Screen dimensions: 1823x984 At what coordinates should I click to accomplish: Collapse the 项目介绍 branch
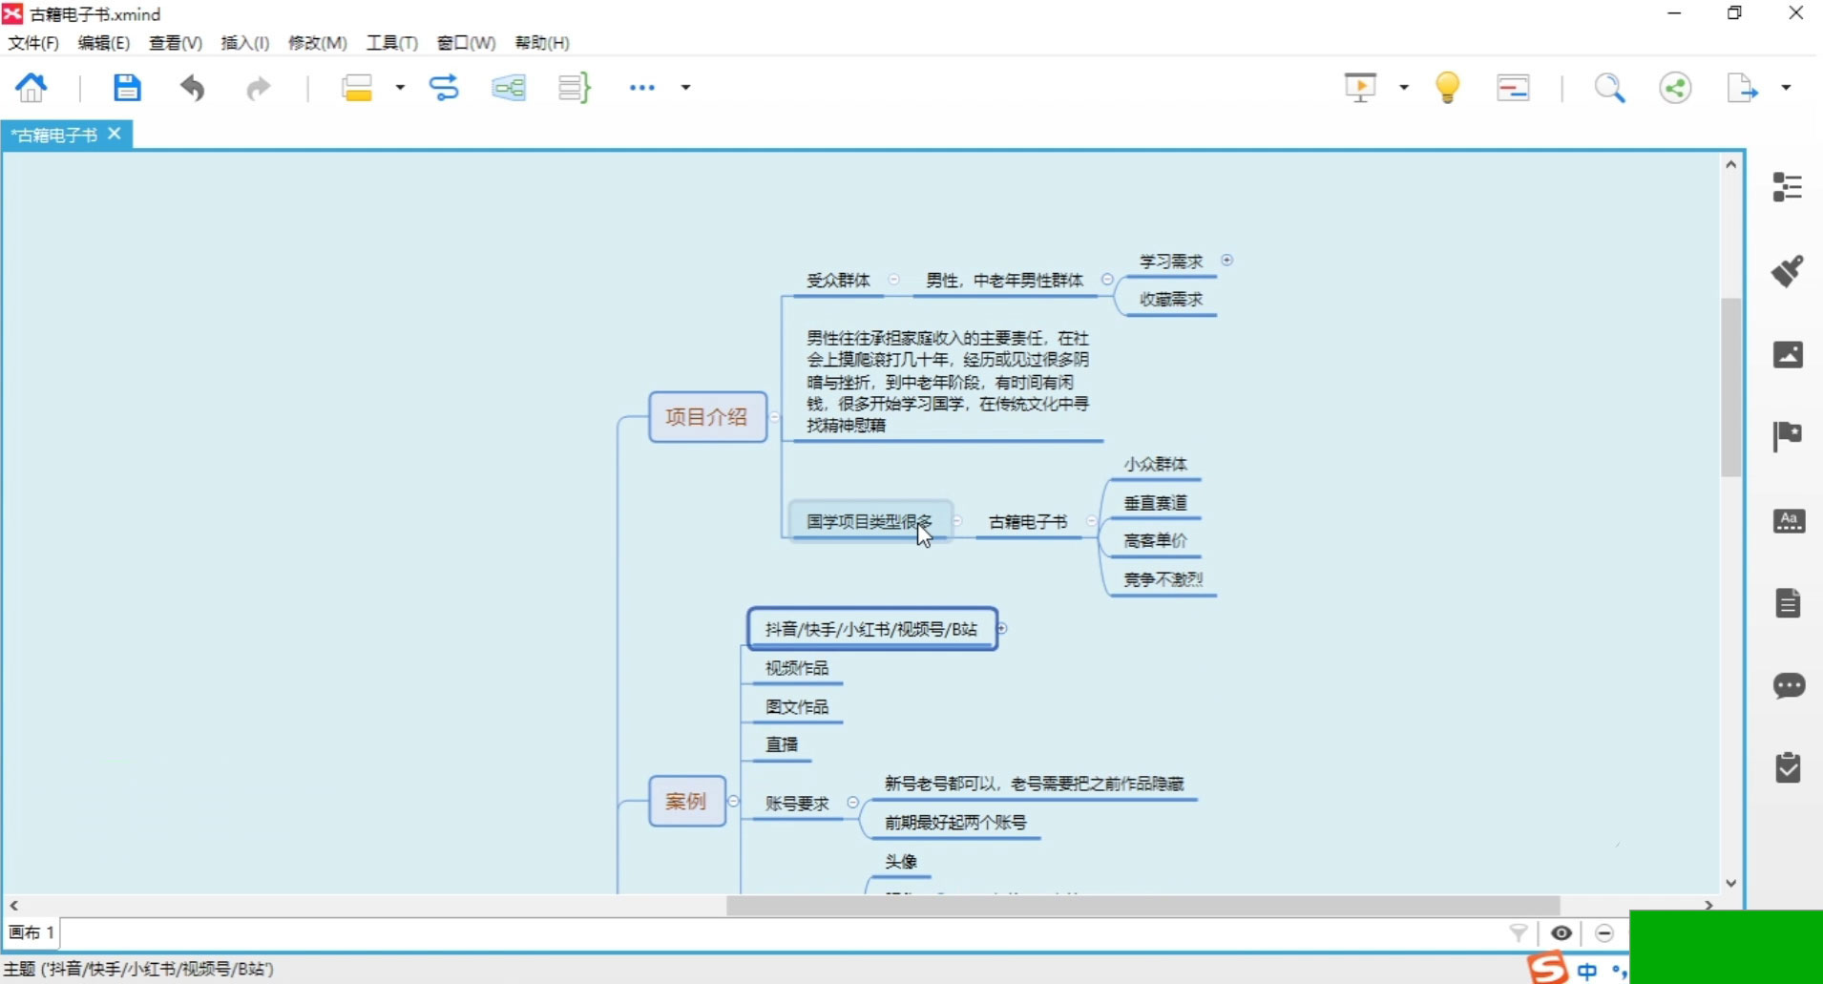(774, 417)
